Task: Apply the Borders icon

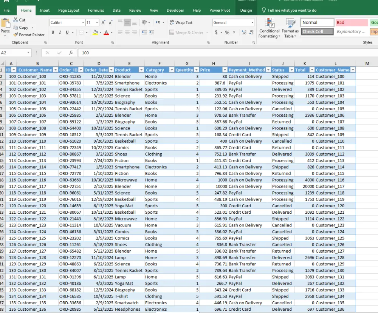Action: click(x=81, y=32)
